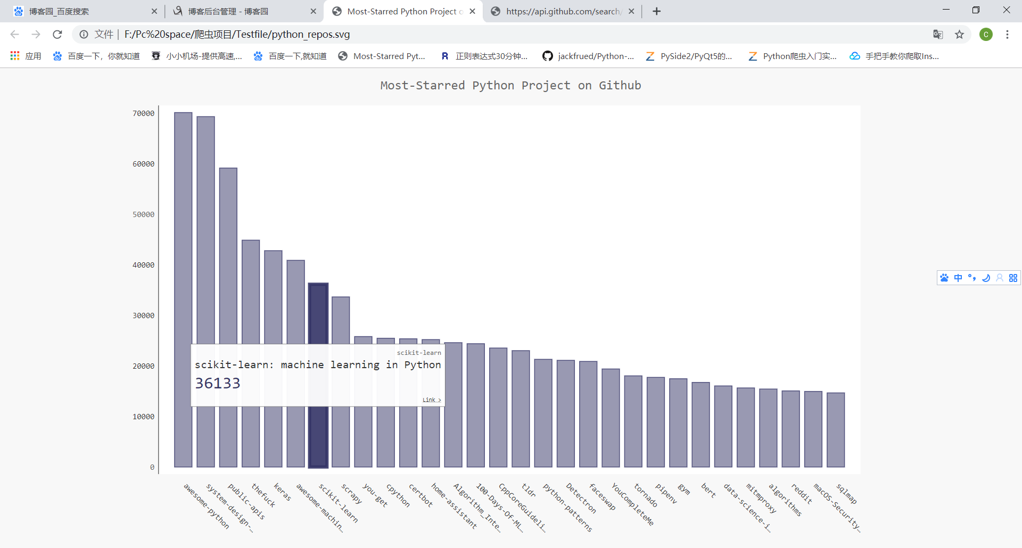Screen dimensions: 1022x548
Task: Open the Apps bookmark grid icon
Action: [15, 56]
